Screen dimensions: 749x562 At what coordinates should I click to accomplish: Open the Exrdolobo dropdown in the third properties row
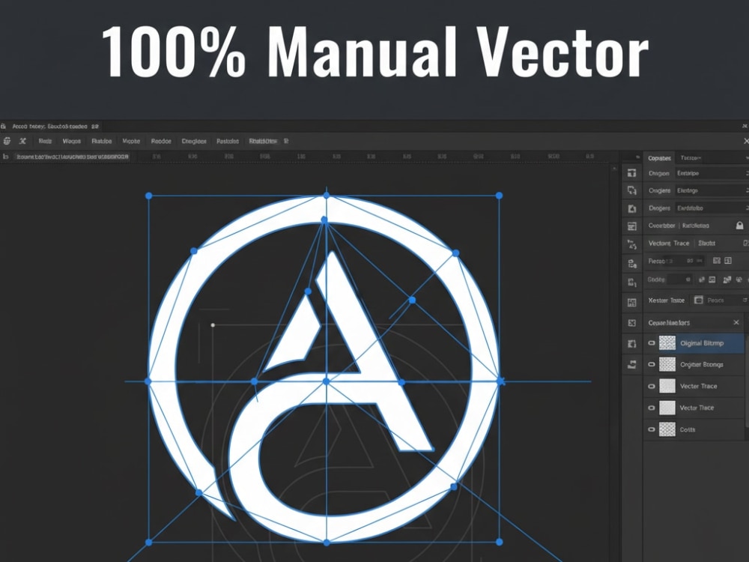pos(712,208)
